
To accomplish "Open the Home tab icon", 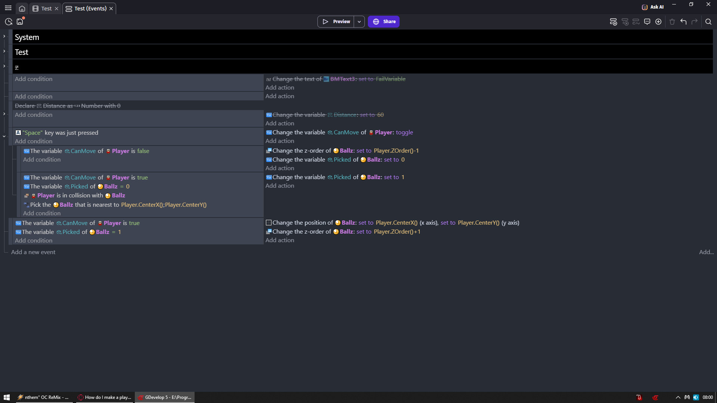I will tap(22, 9).
